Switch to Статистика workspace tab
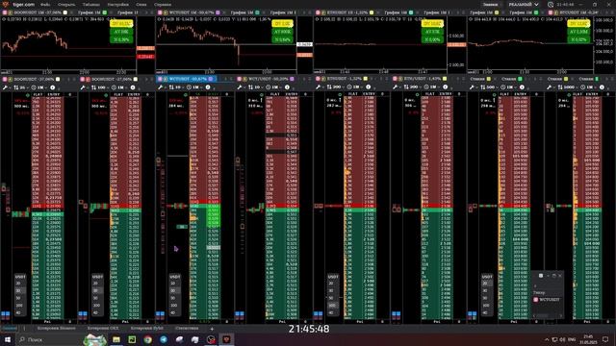616x346 pixels. click(x=187, y=329)
